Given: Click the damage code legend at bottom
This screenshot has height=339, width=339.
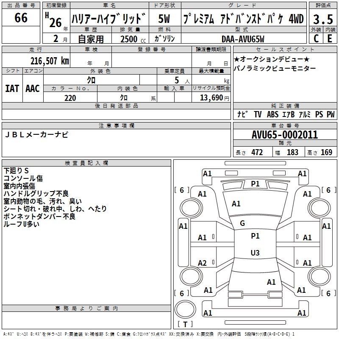Looking at the screenshot, I should pos(149,334).
